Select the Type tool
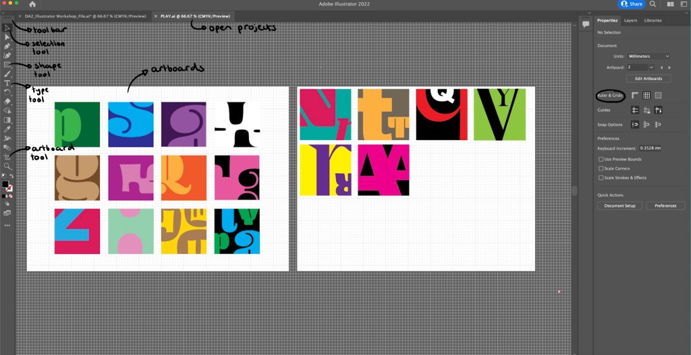Viewport: 691px width, 355px height. [x=7, y=83]
